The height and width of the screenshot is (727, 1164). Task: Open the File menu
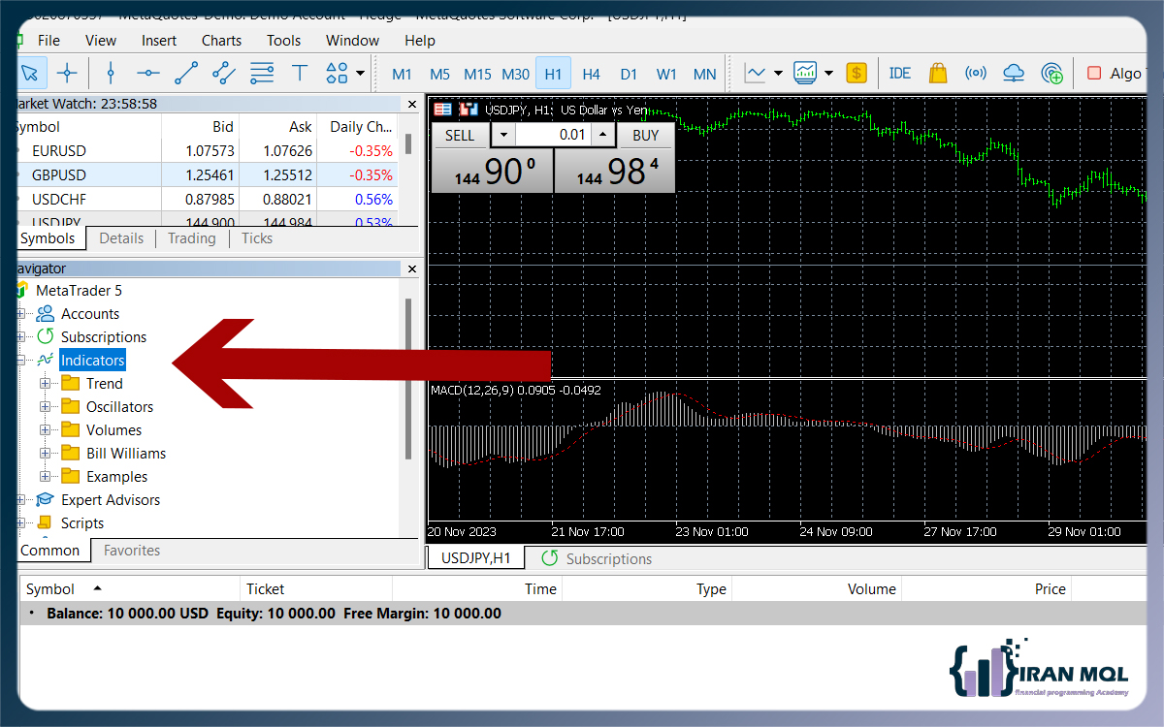(x=48, y=41)
